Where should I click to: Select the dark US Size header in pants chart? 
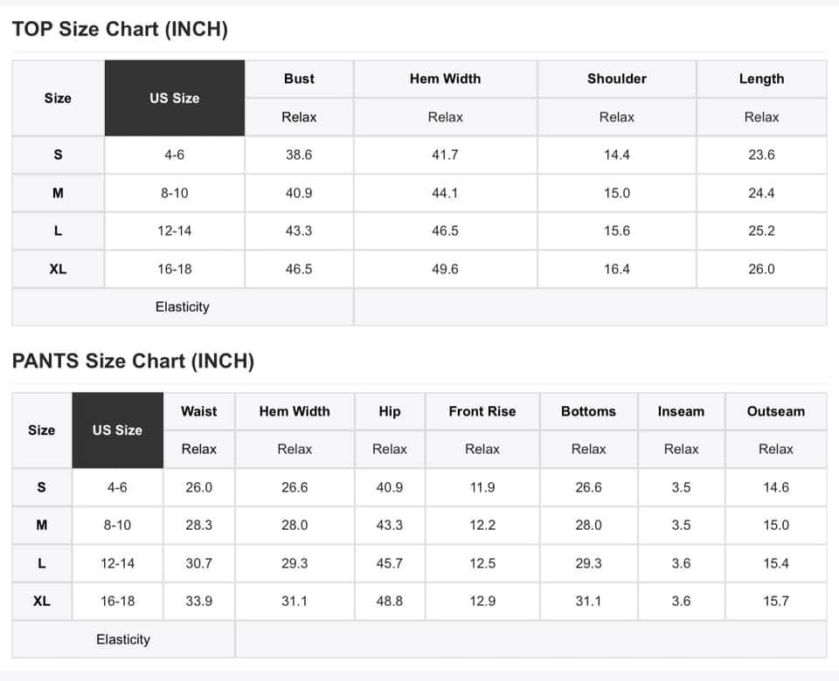pos(117,430)
